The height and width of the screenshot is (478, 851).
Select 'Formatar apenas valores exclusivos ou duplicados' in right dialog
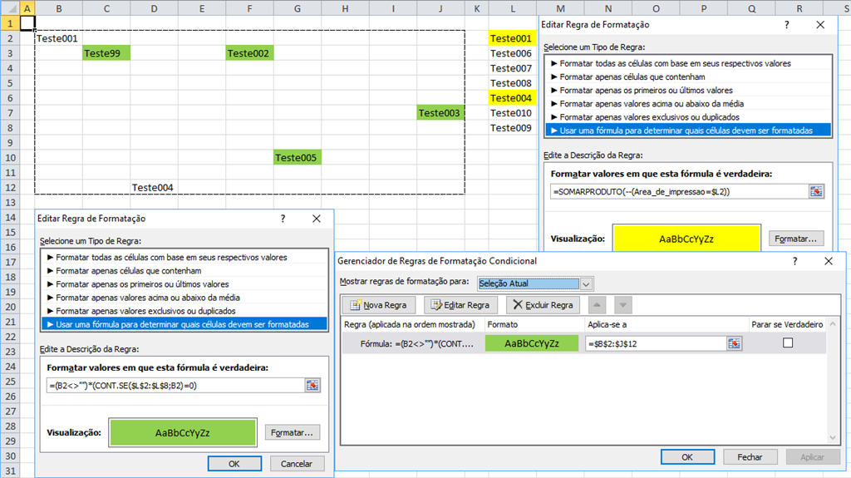coord(650,116)
